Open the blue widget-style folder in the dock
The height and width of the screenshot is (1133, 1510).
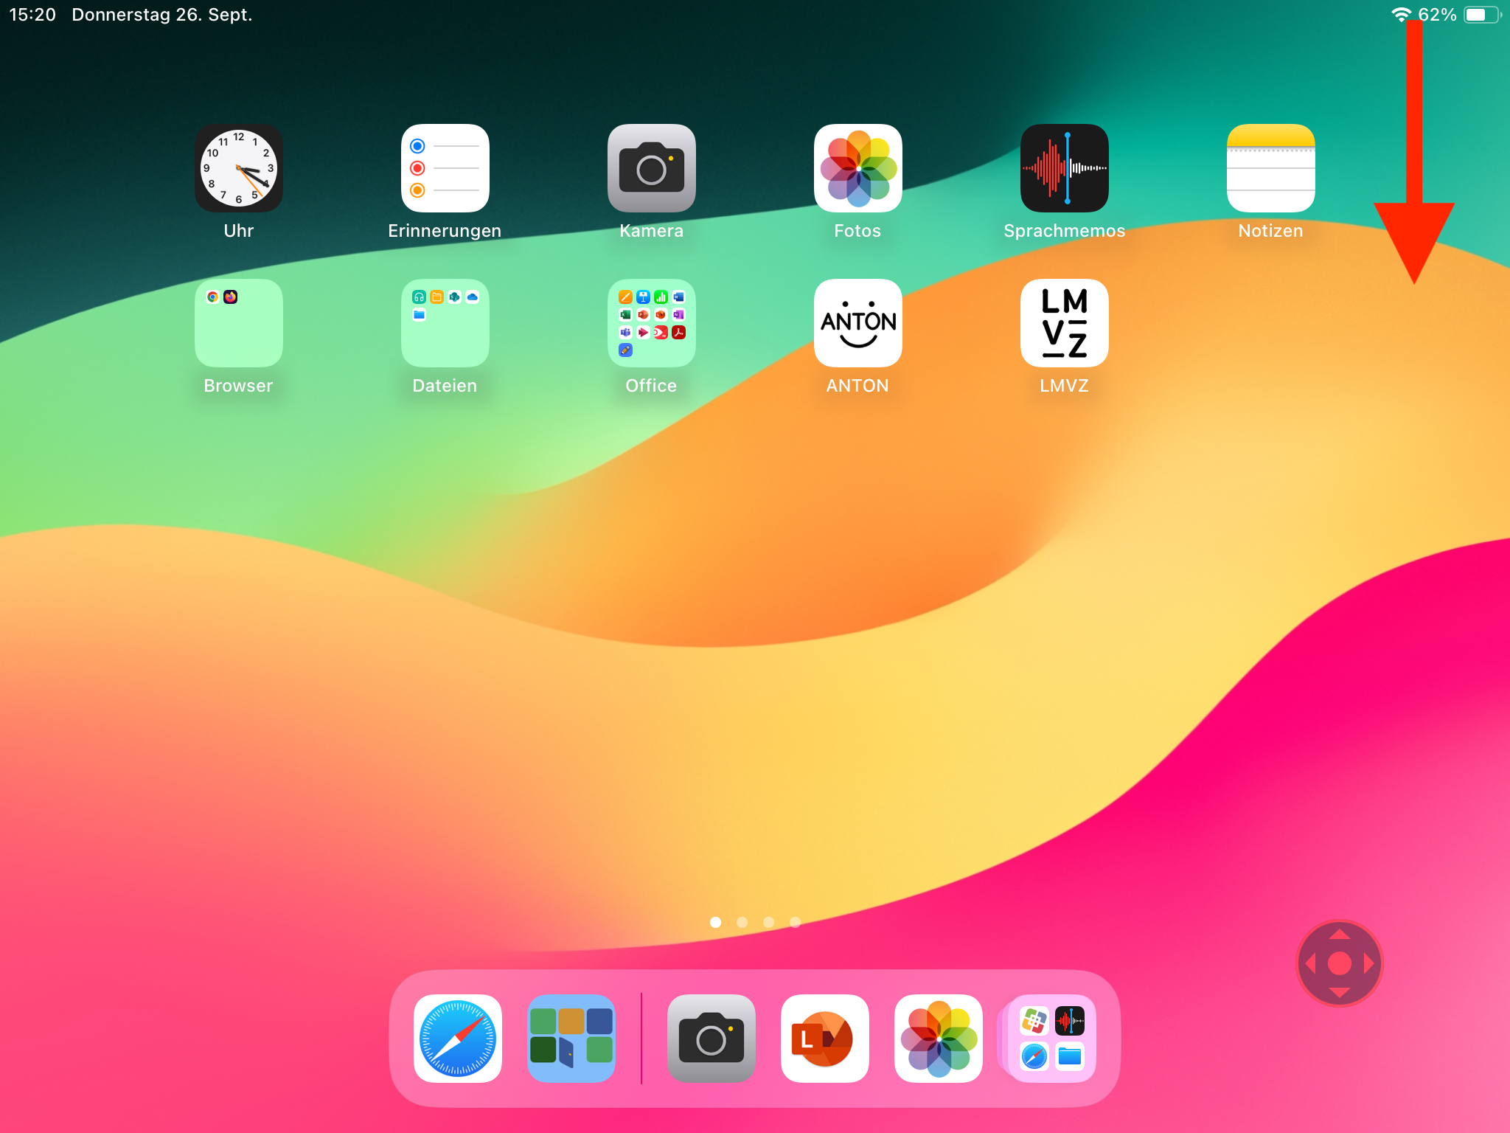(x=571, y=1039)
